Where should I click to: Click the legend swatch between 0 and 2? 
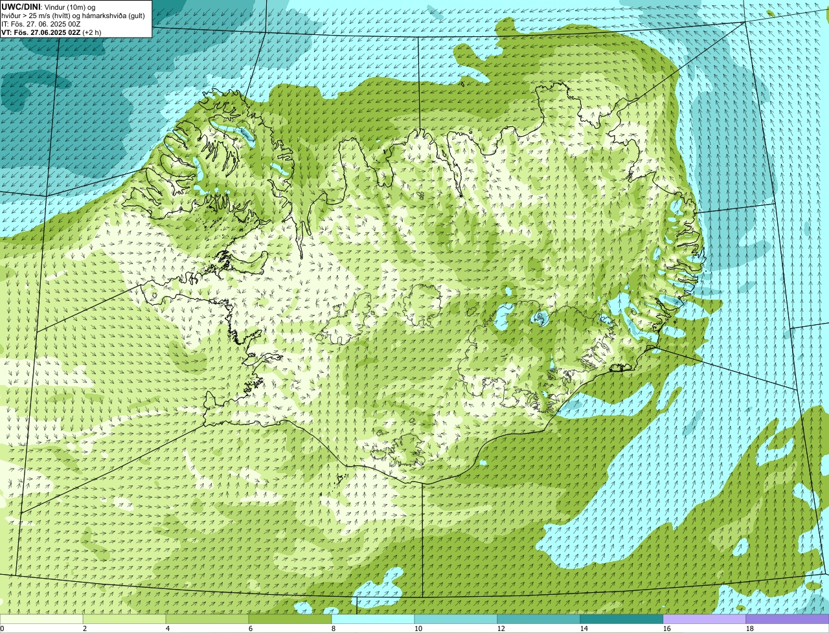[x=41, y=619]
